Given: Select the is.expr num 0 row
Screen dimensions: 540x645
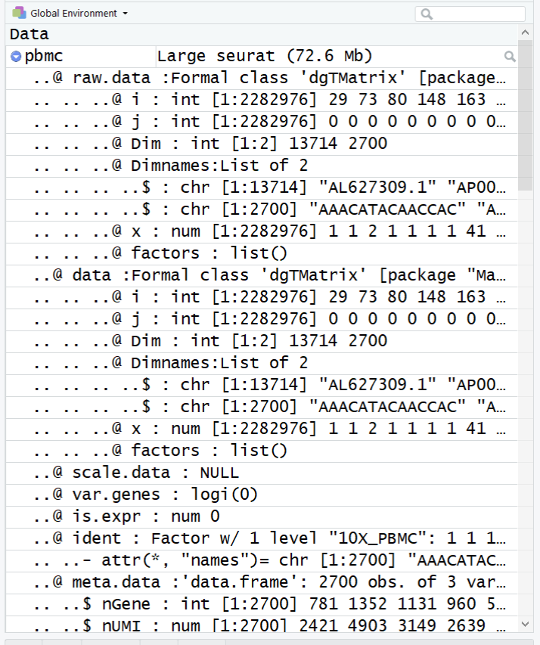Looking at the screenshot, I should point(262,516).
